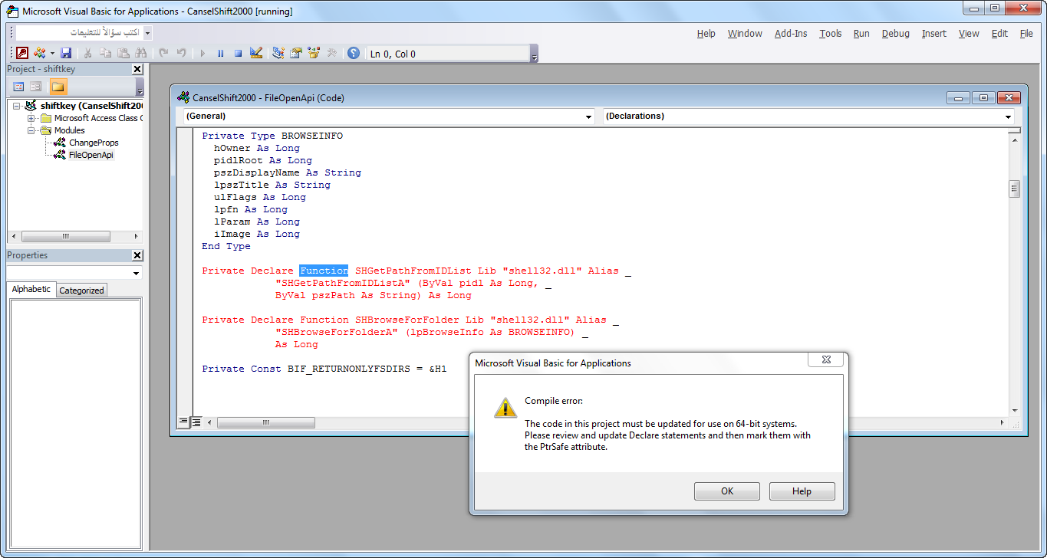Screen dimensions: 1047x558
Task: Open the Insert Module dropdown arrow
Action: tap(52, 53)
